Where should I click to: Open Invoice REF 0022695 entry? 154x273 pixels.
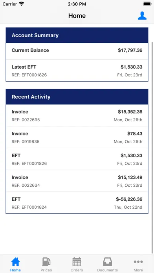tap(77, 115)
